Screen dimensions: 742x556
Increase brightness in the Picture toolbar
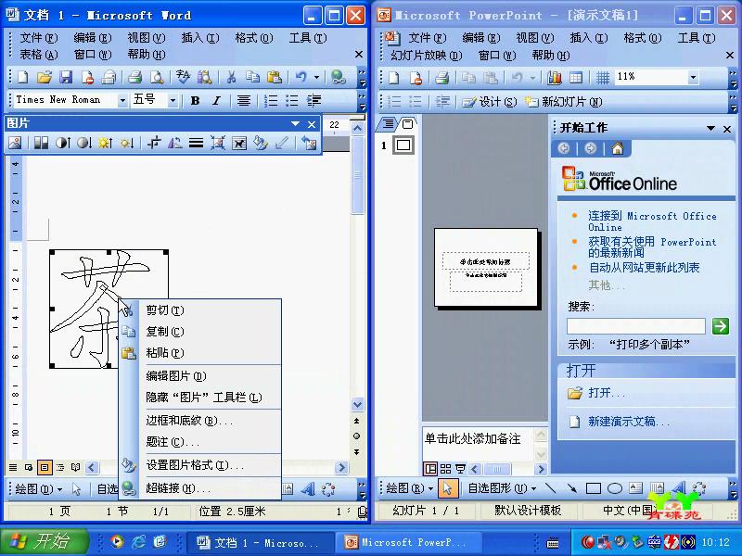click(x=106, y=143)
